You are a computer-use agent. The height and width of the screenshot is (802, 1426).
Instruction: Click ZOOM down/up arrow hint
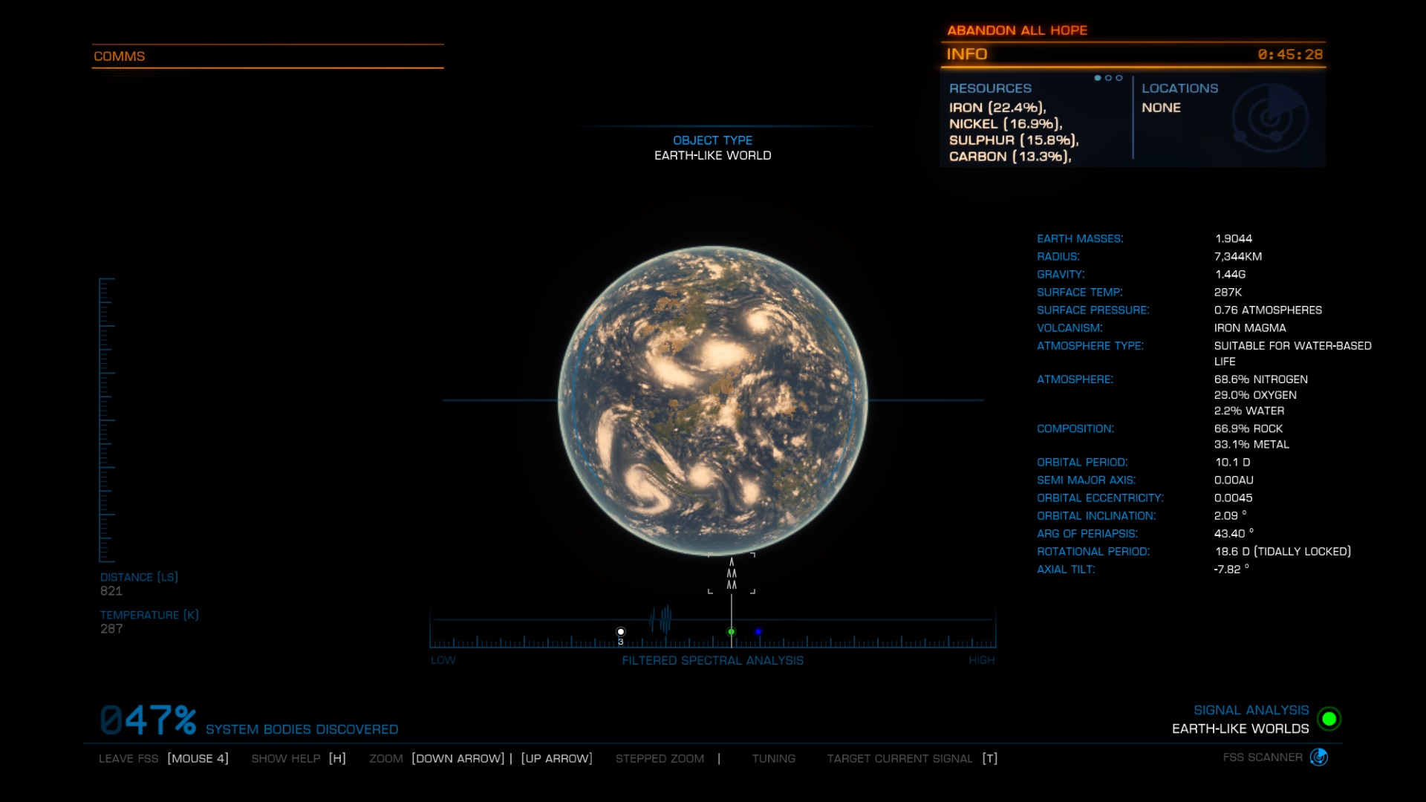click(x=481, y=758)
